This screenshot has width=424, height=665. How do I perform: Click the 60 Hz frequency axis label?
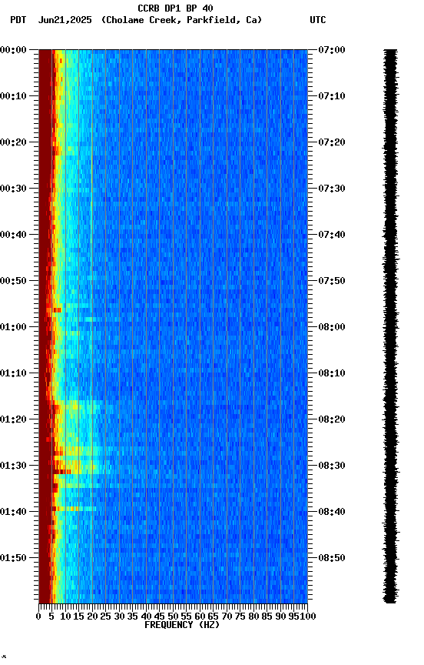200,617
